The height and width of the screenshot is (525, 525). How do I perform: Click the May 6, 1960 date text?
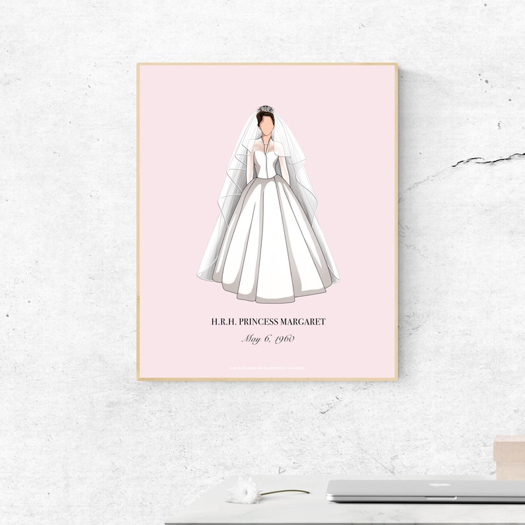pos(268,339)
